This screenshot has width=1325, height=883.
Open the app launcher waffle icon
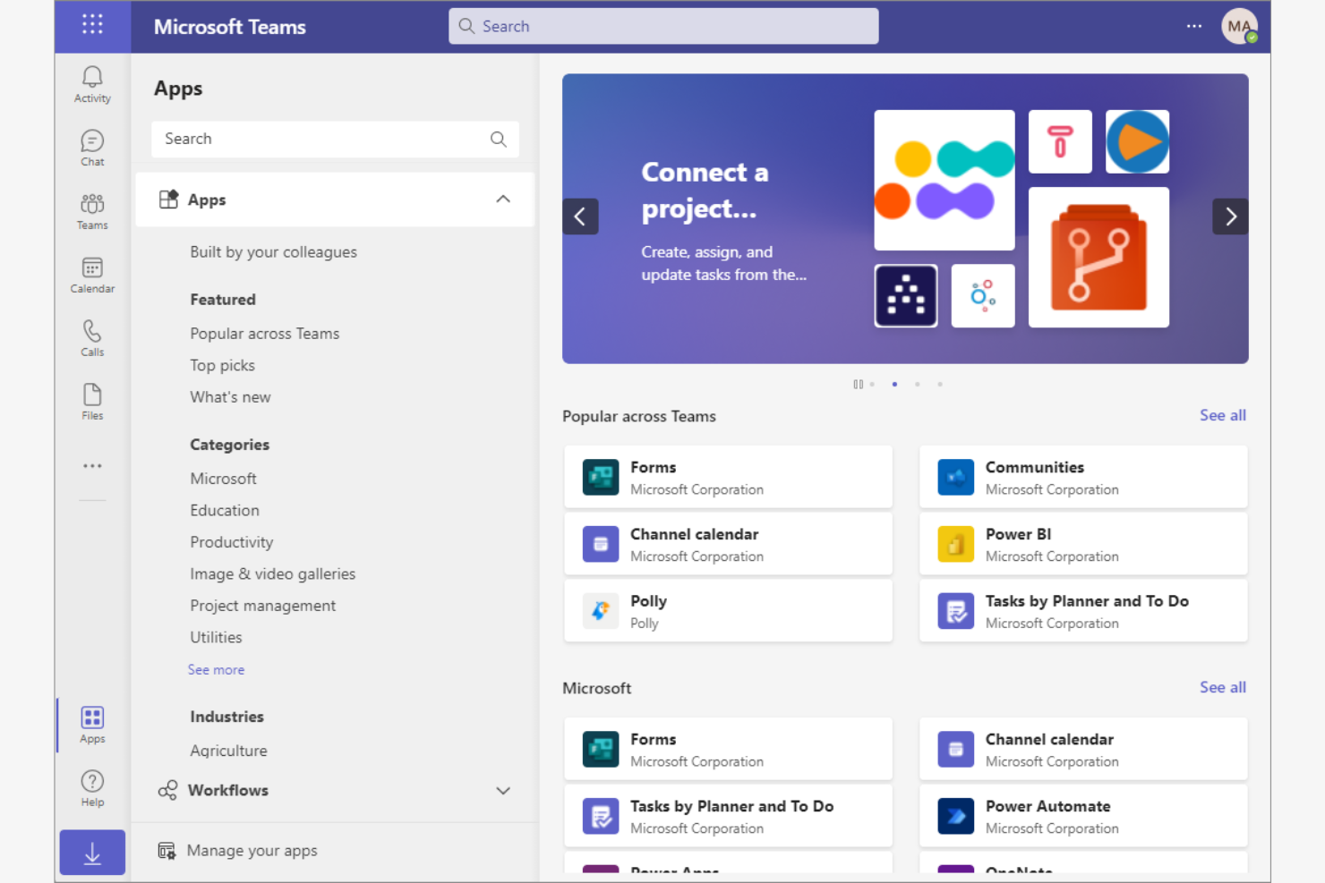click(92, 25)
